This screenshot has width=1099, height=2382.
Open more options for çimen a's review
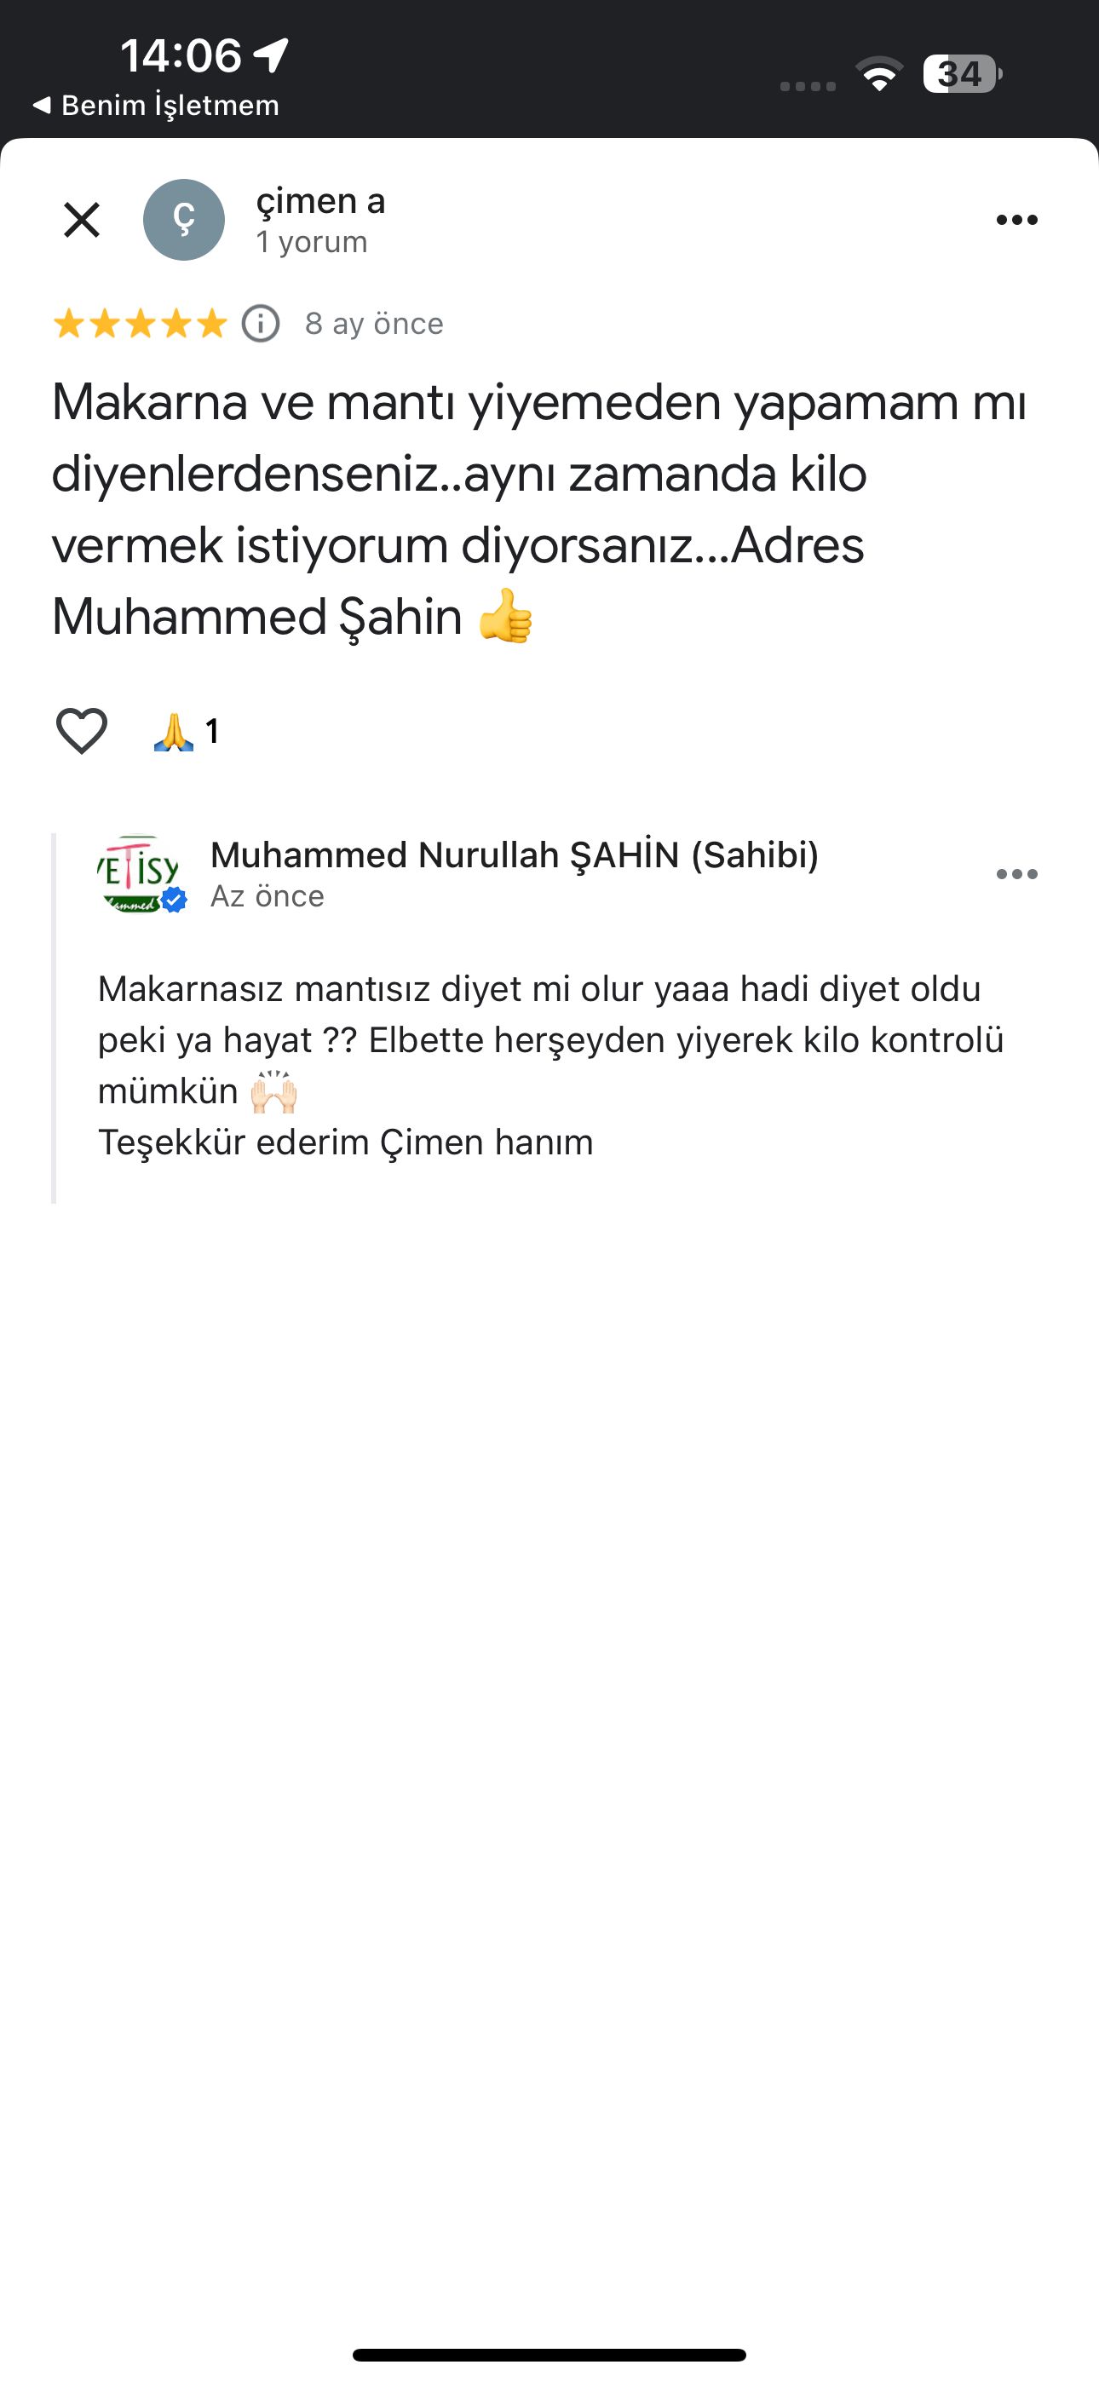coord(1016,220)
